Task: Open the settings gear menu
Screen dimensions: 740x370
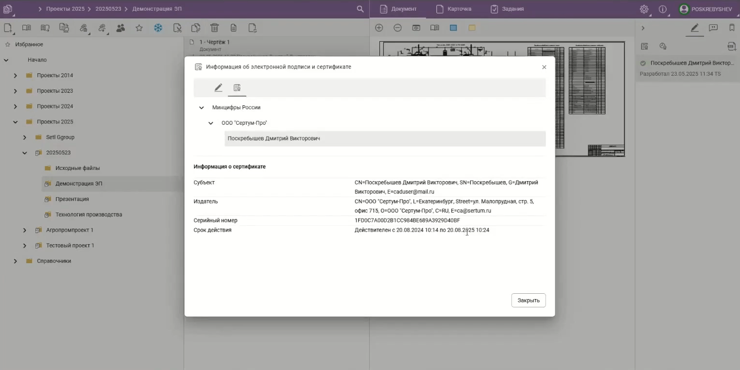Action: (x=644, y=9)
